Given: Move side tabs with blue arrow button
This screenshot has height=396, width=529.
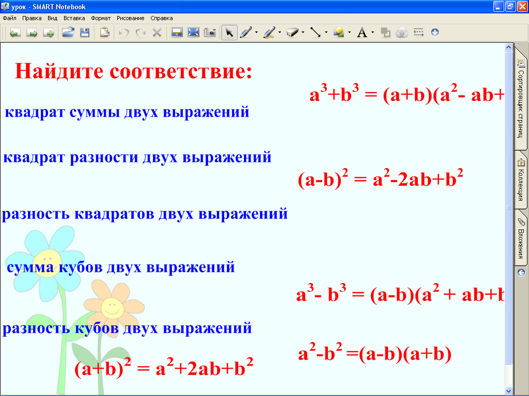Looking at the screenshot, I should tap(521, 273).
